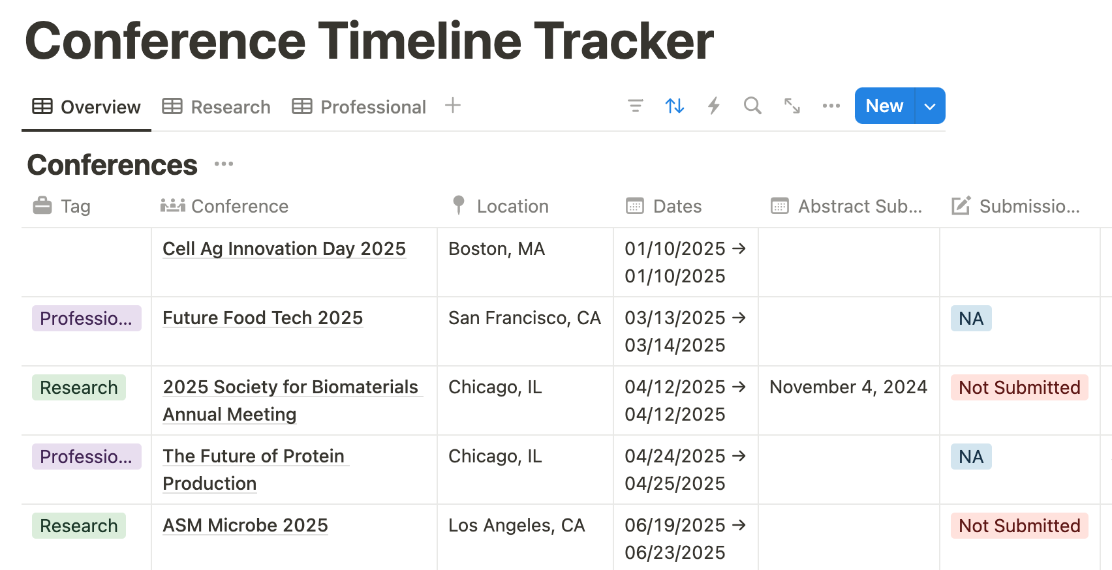
Task: Click empty submission cell in Cell Ag row
Action: pyautogui.click(x=1020, y=262)
